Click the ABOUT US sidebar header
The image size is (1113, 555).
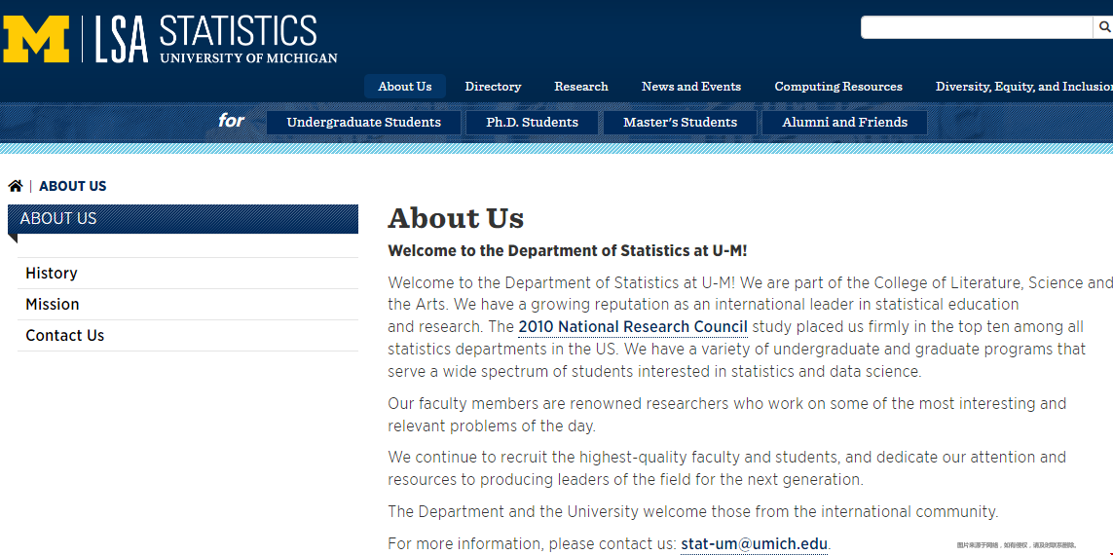[183, 219]
